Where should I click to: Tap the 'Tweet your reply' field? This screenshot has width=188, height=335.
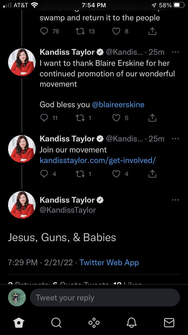click(104, 298)
